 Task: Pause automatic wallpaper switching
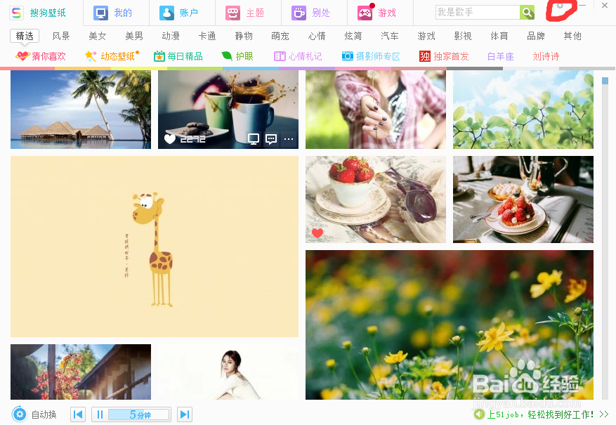[100, 414]
